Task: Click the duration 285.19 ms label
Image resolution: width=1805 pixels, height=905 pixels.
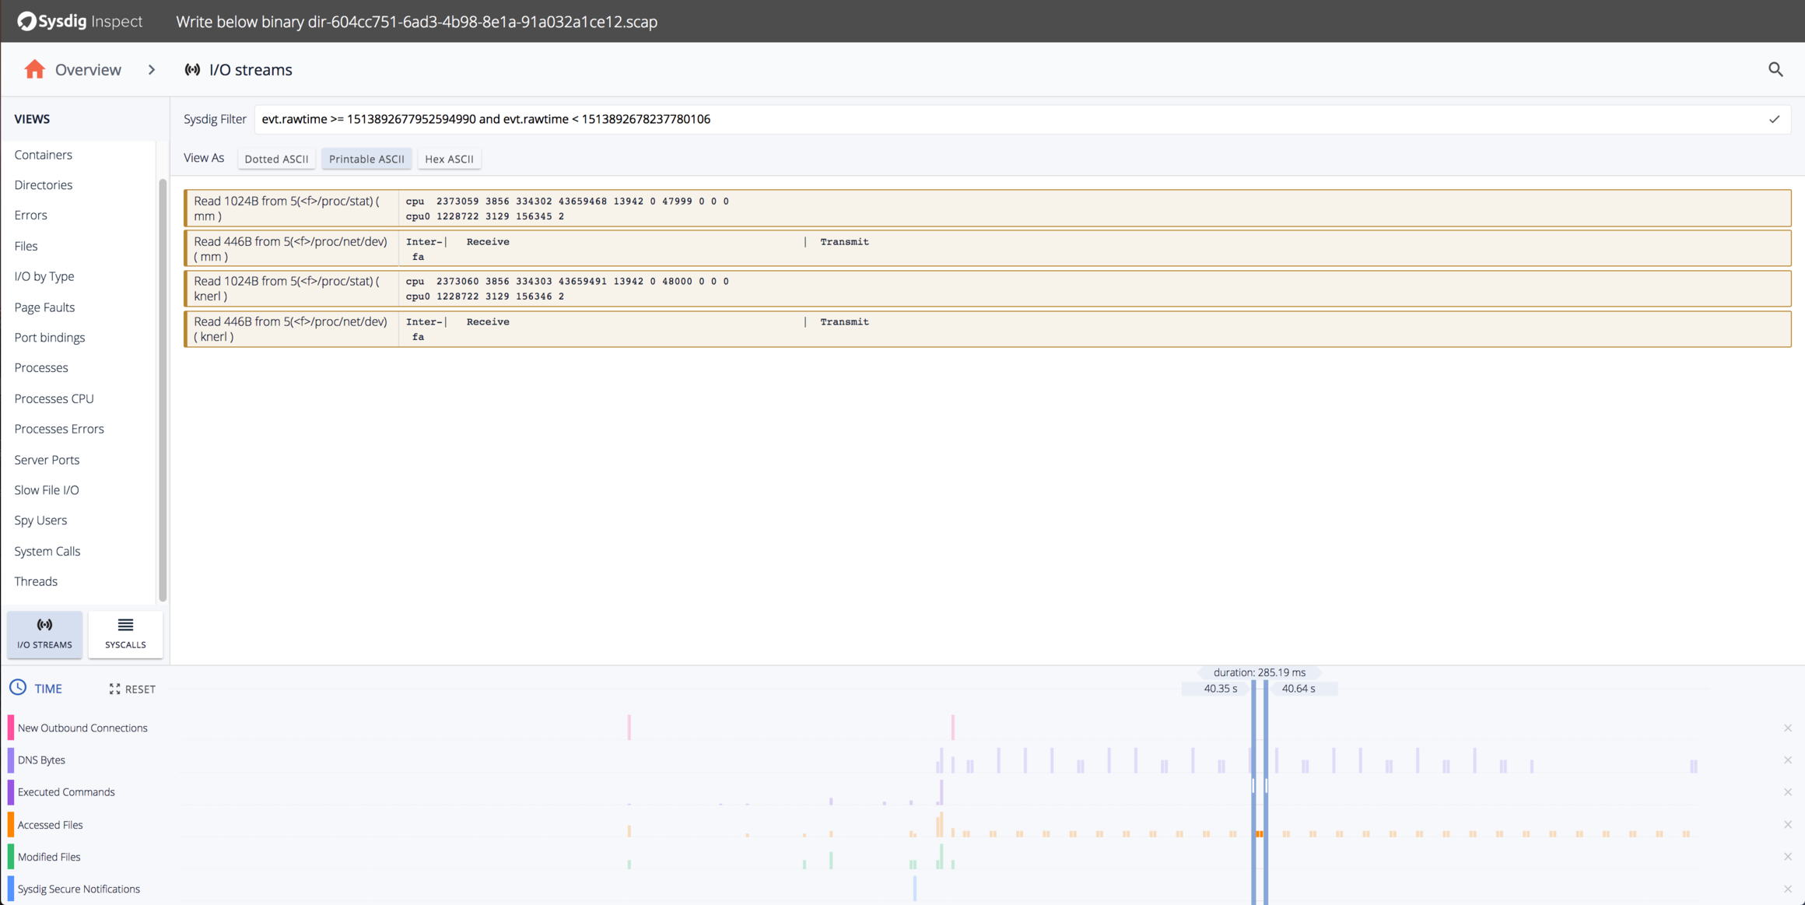Action: tap(1259, 672)
